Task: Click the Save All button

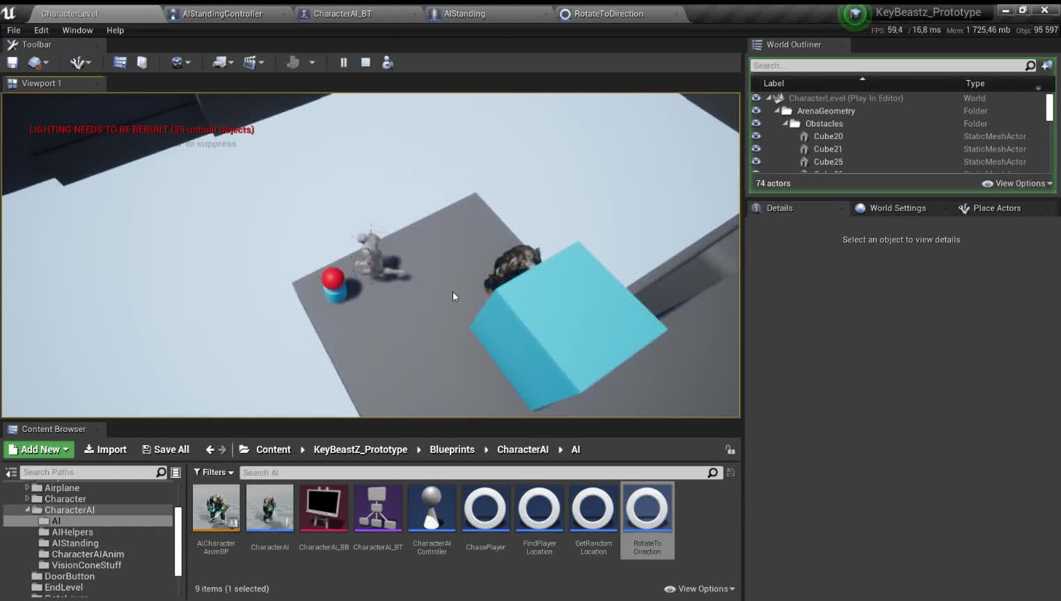Action: [166, 449]
